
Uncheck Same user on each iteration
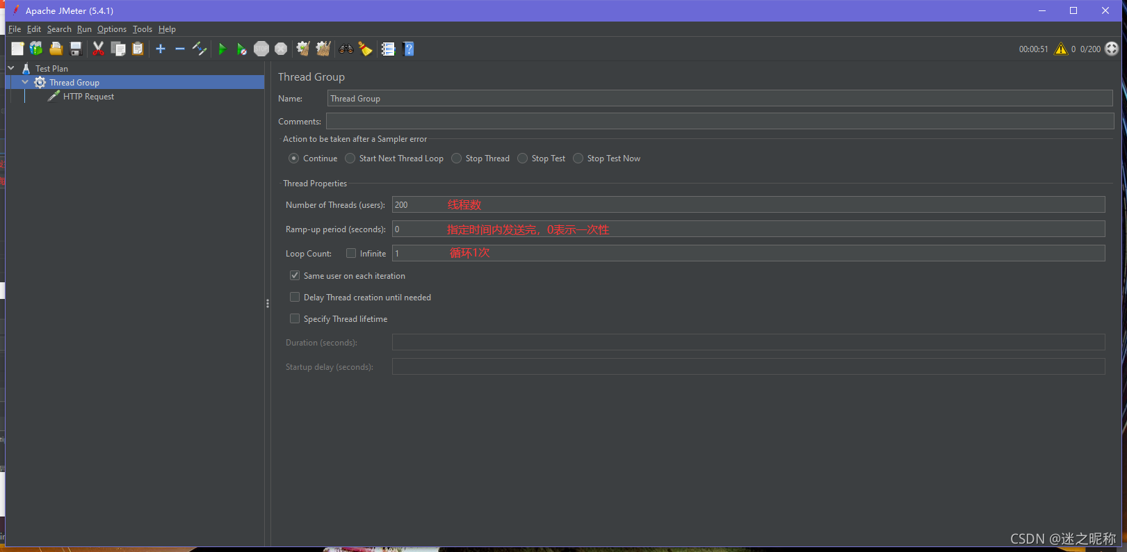(295, 276)
